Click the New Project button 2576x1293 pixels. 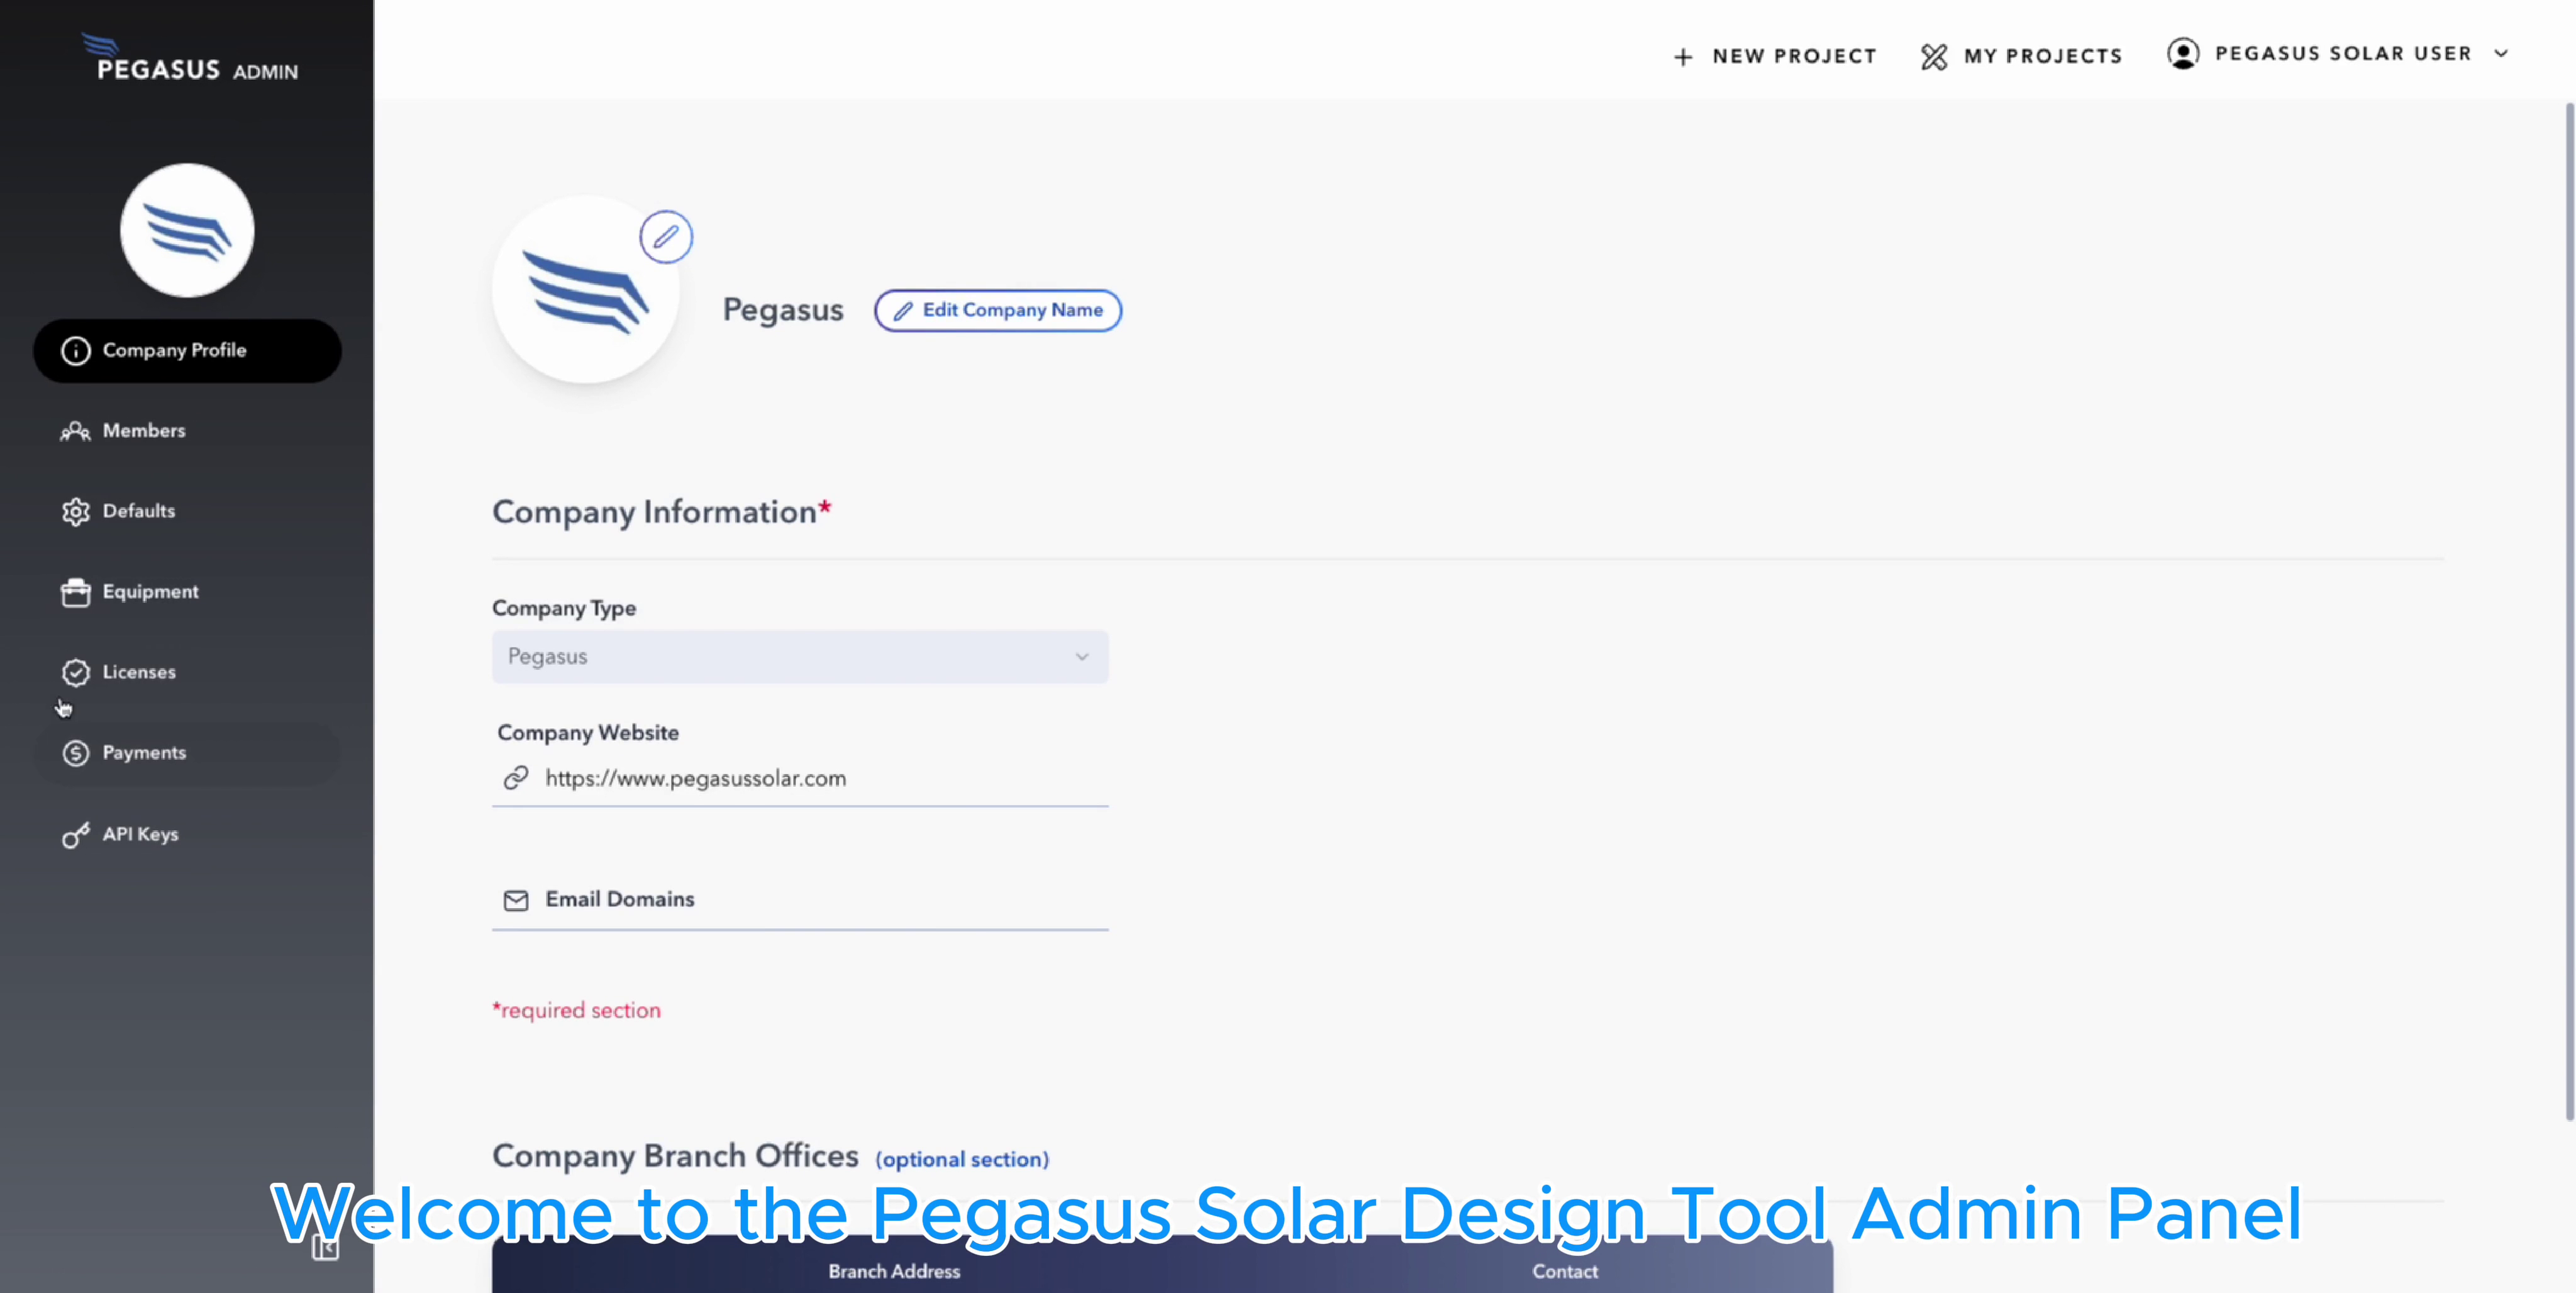(x=1774, y=56)
